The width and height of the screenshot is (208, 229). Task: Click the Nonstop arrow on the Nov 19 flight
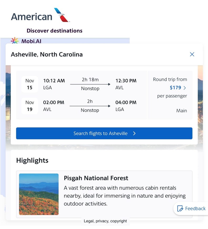[x=90, y=106]
